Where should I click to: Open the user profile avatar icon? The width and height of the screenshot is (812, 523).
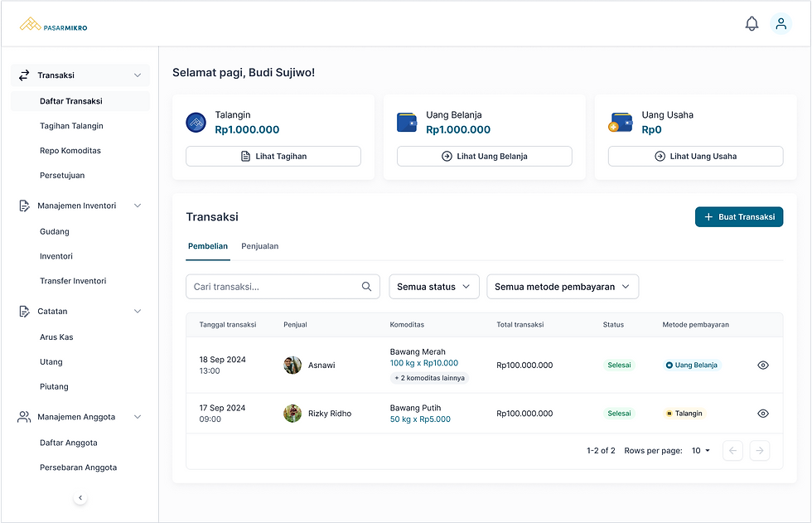coord(781,24)
